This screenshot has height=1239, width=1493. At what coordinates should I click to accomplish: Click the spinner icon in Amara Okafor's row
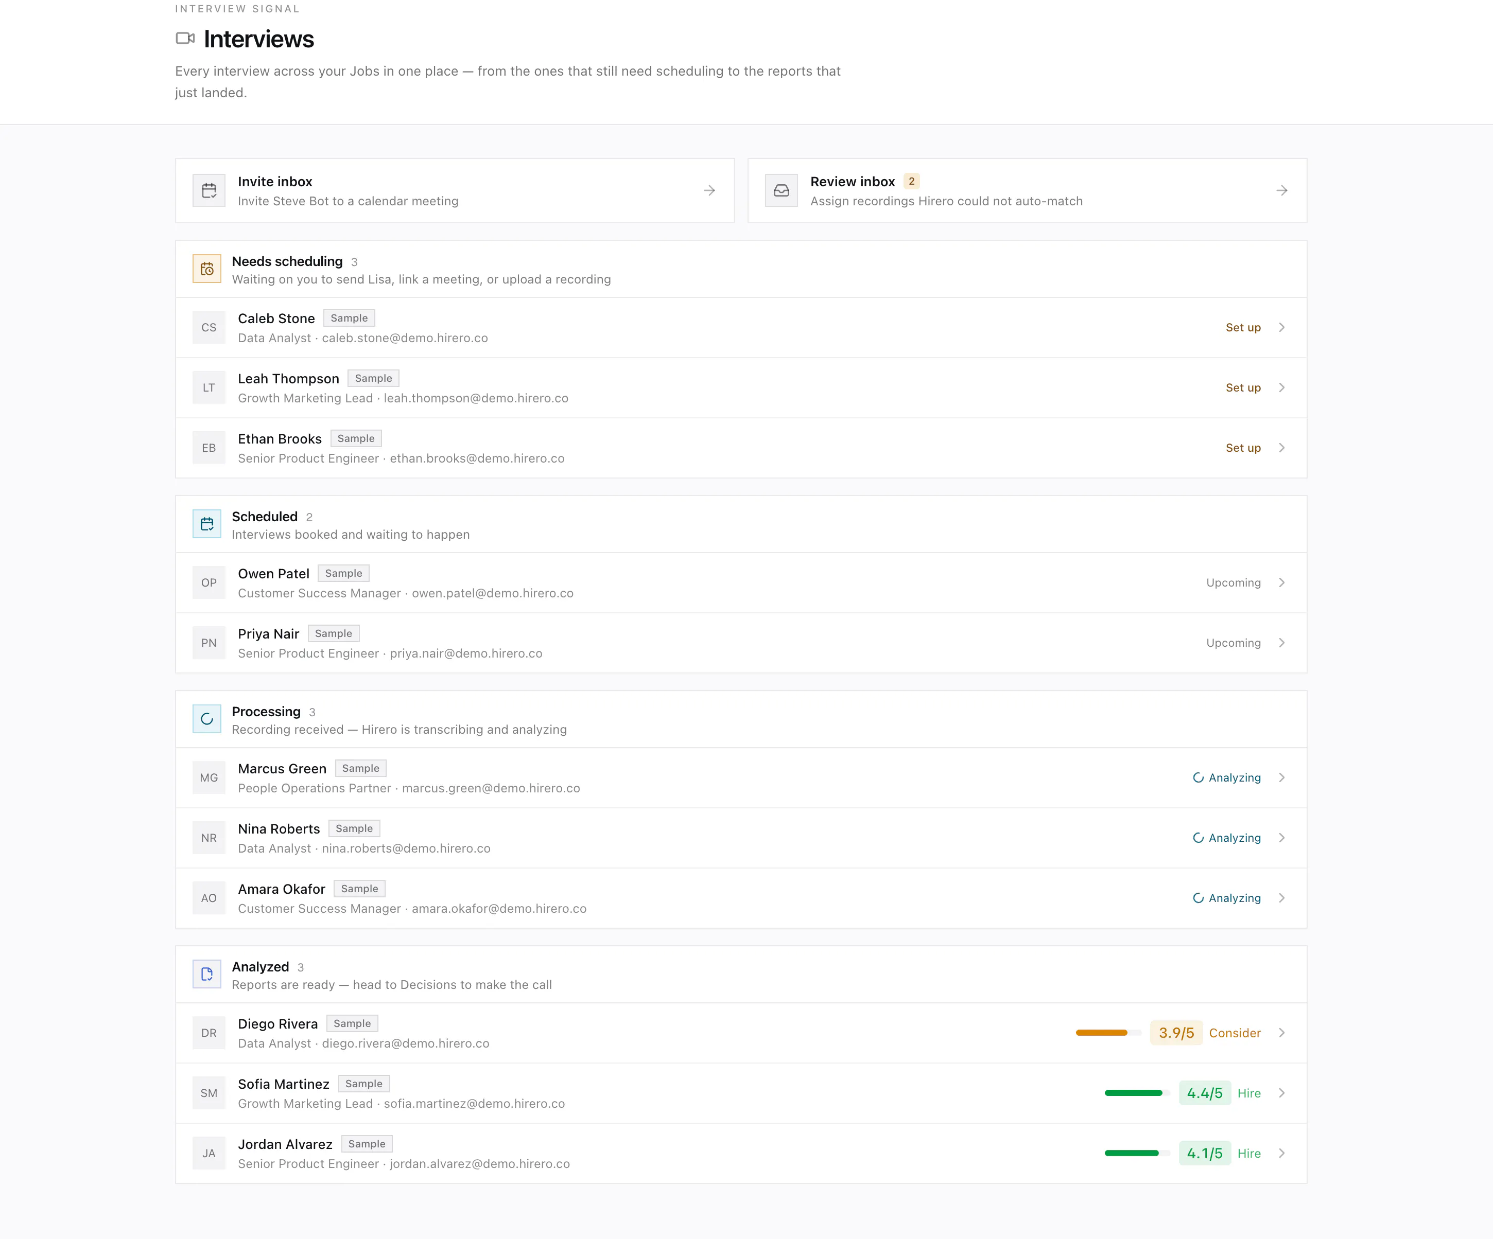point(1198,898)
